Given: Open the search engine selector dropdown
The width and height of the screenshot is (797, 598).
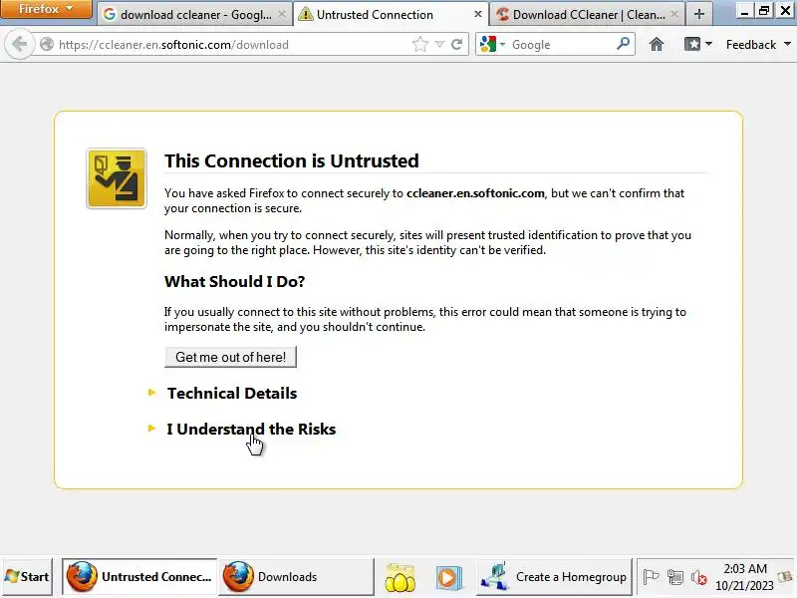Looking at the screenshot, I should tap(492, 45).
